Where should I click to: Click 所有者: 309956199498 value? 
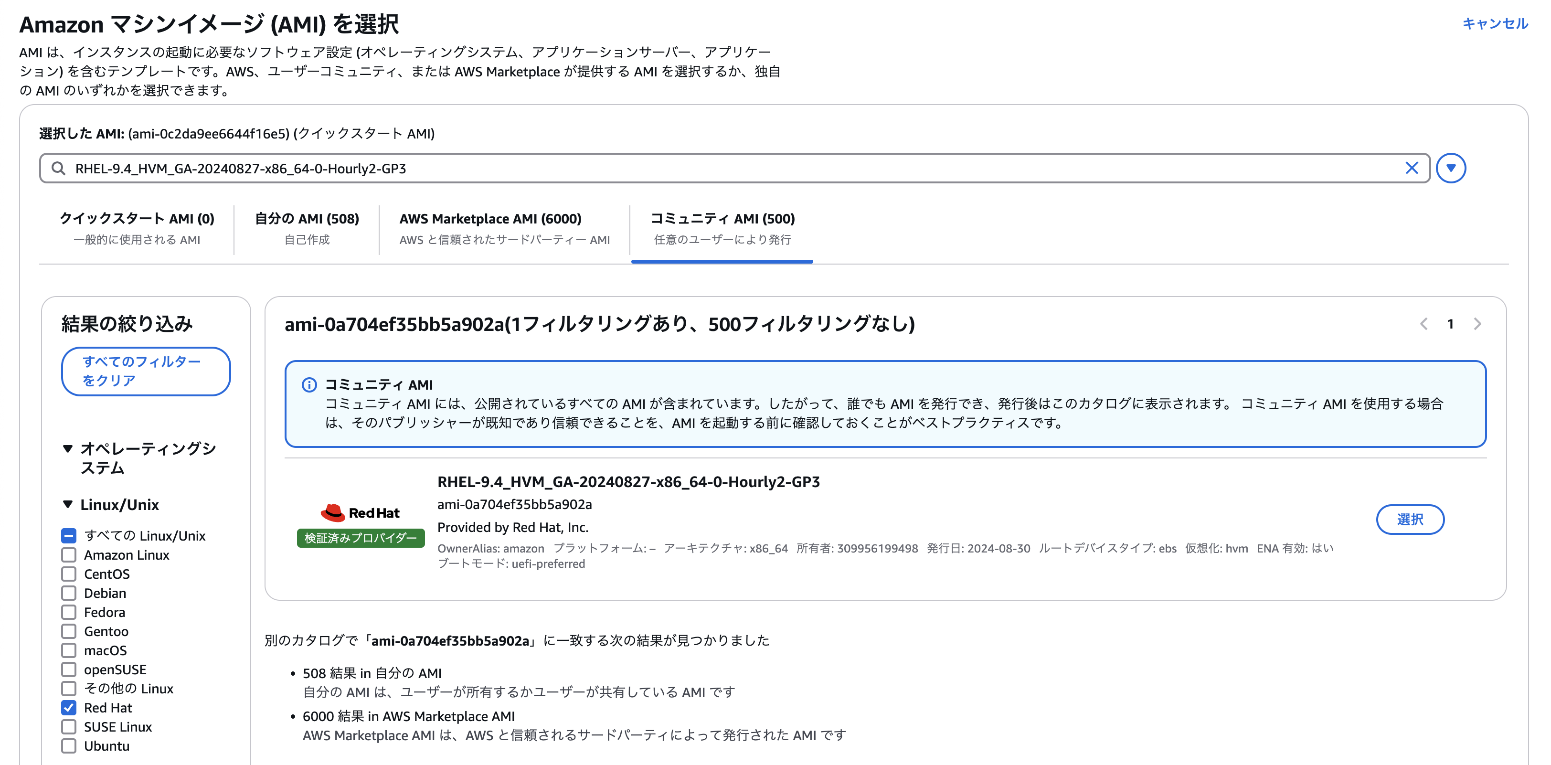(x=857, y=548)
